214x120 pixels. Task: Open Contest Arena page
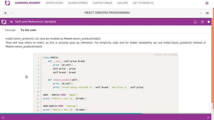103,3
